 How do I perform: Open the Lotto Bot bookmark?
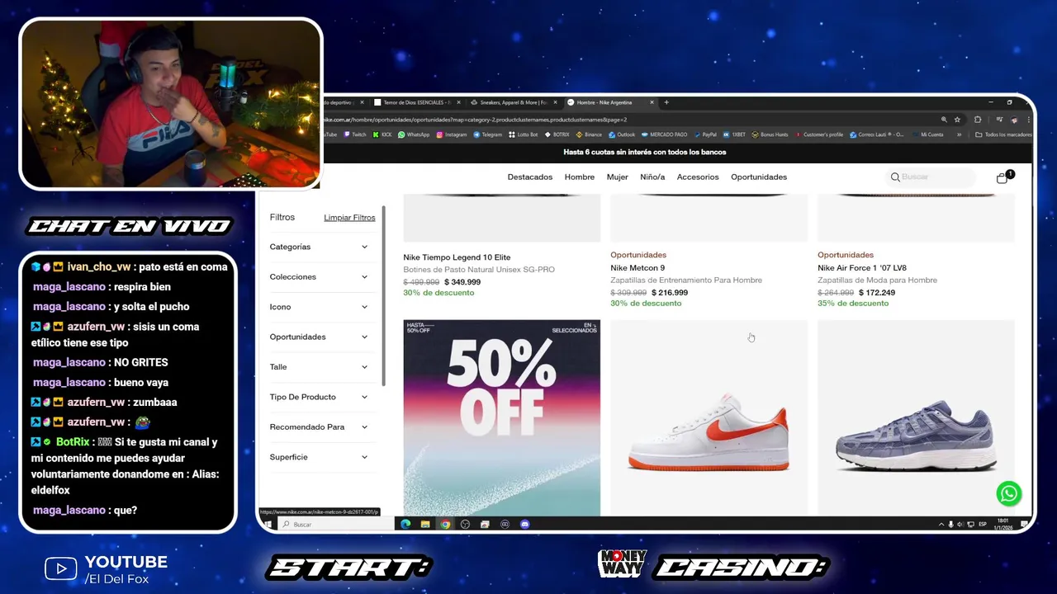pos(523,134)
